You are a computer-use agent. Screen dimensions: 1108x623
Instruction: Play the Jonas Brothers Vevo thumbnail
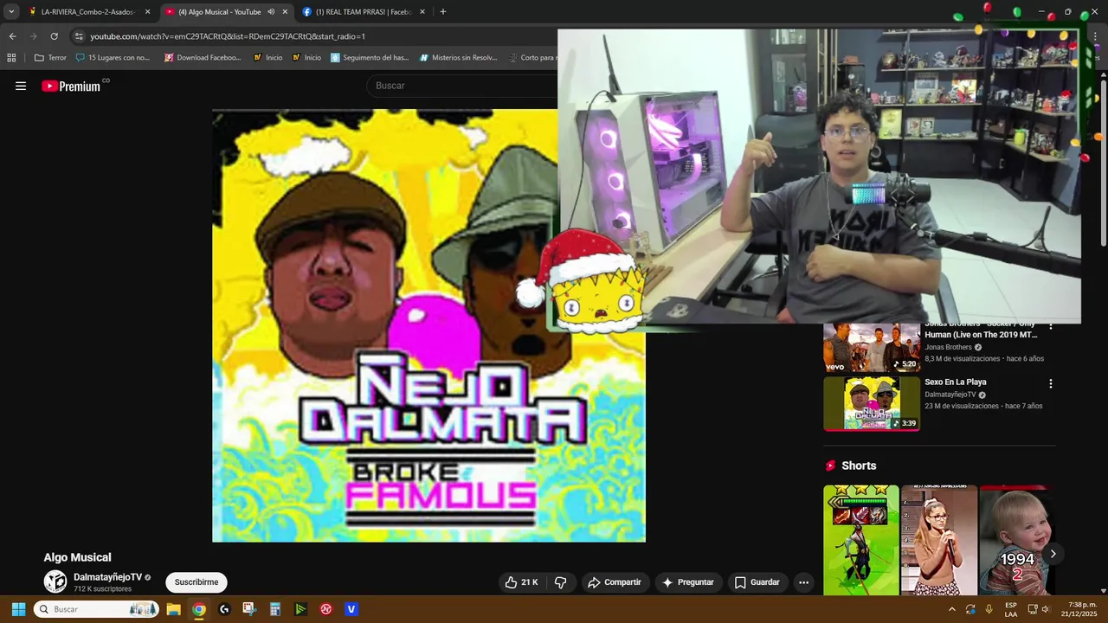(872, 347)
